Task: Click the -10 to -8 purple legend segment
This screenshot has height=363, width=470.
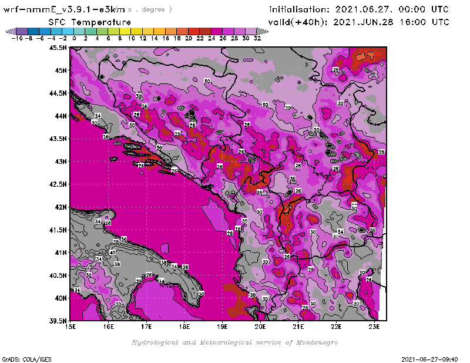Action: pyautogui.click(x=22, y=31)
